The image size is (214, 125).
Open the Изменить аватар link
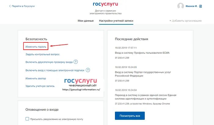tap(36, 78)
